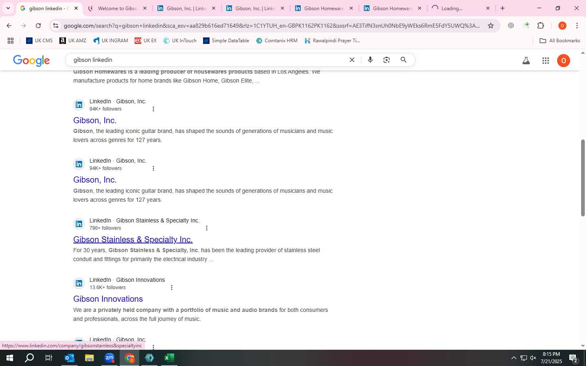Open the Rawalpindi Prayer Ti... bookmark
The height and width of the screenshot is (366, 586).
click(x=332, y=41)
